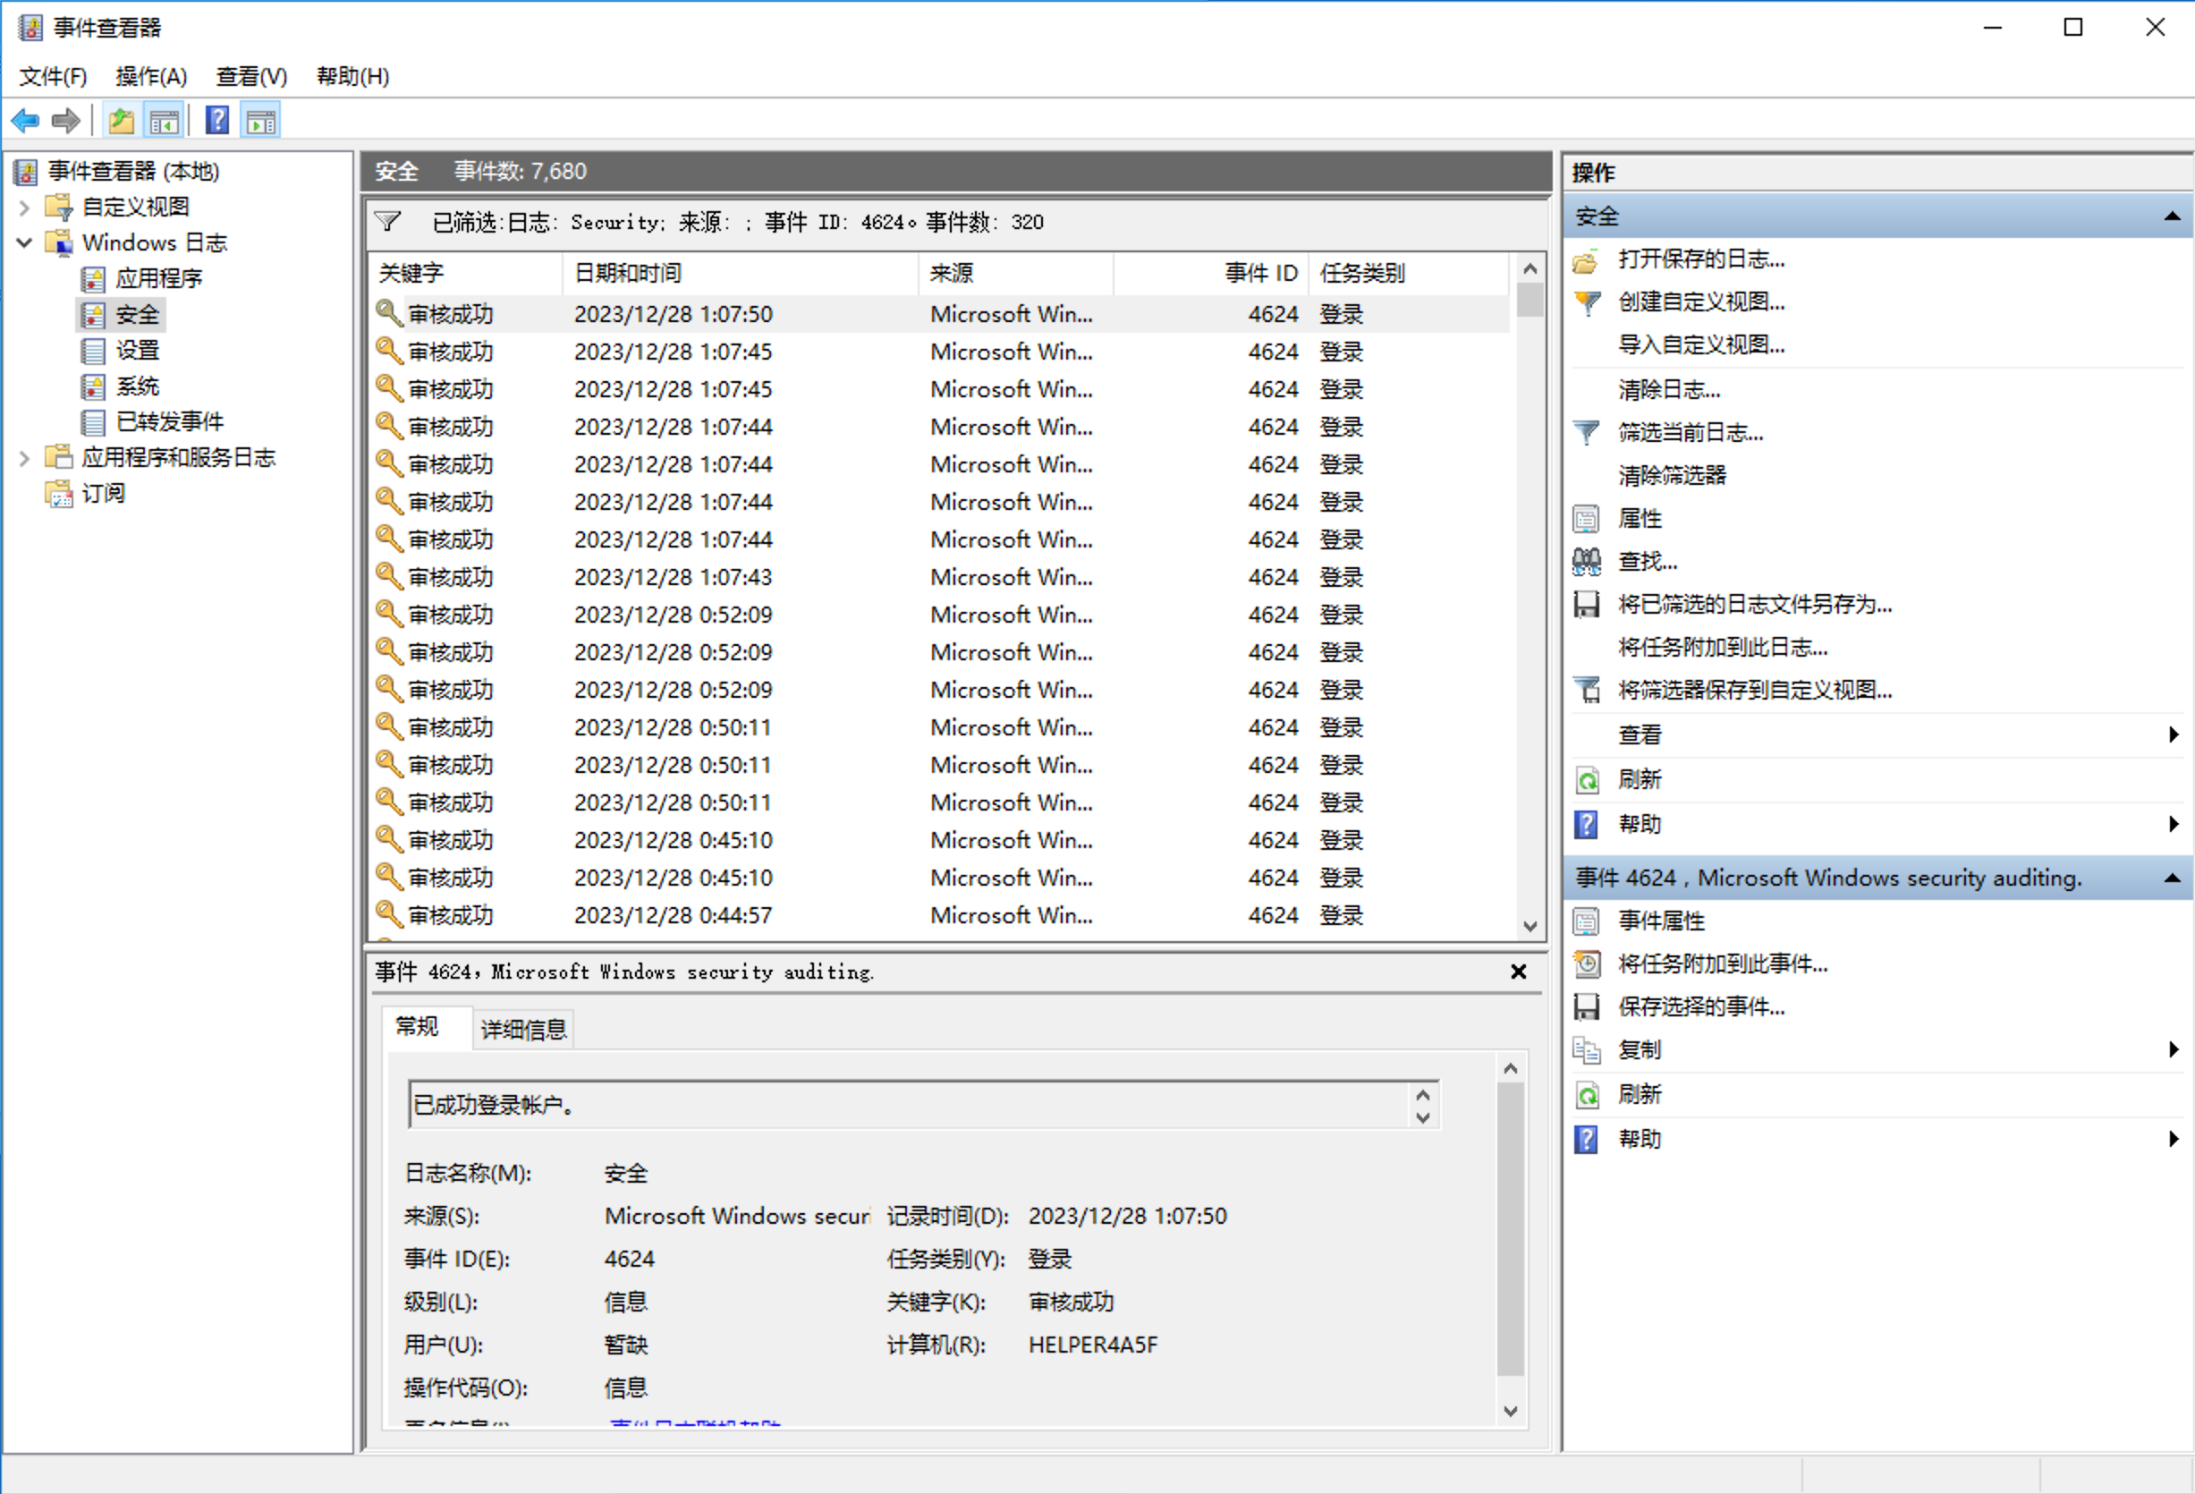Click the show/hide action pane icon

pos(260,121)
